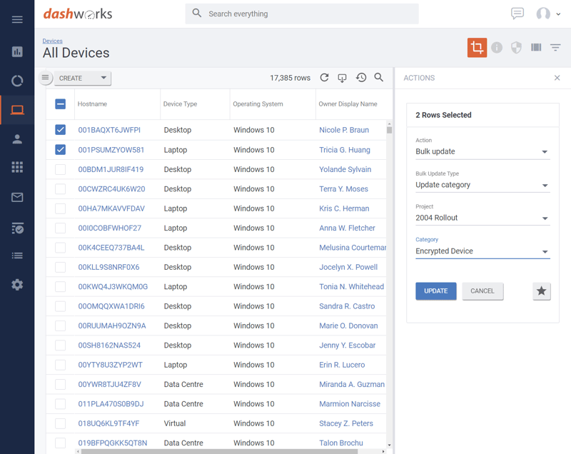Open the Devices laptop icon in sidebar

17,110
